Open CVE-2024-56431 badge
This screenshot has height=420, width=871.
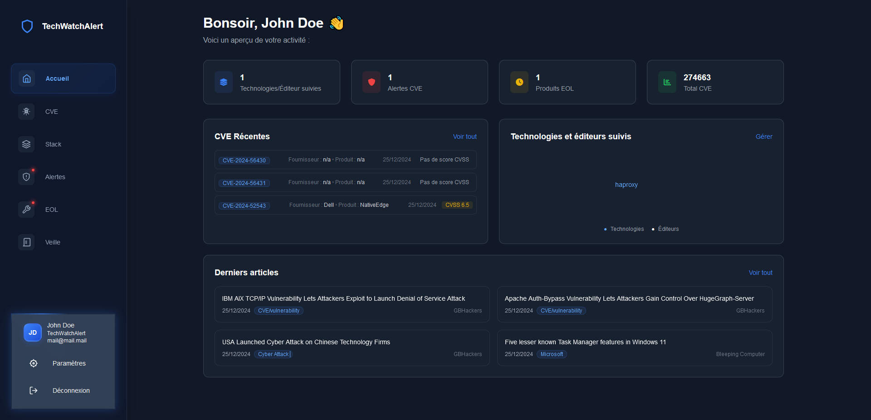[244, 183]
